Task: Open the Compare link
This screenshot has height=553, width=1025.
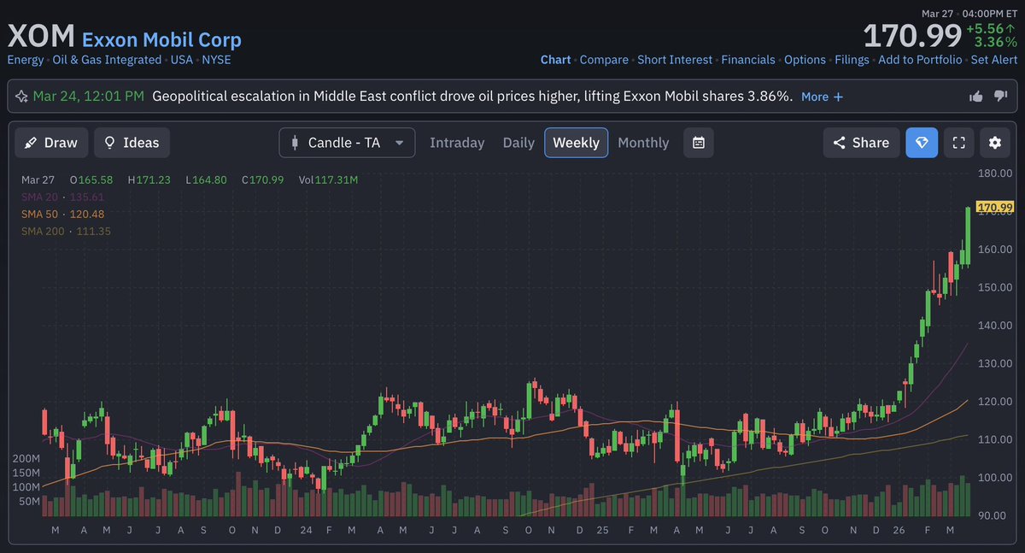Action: coord(604,60)
